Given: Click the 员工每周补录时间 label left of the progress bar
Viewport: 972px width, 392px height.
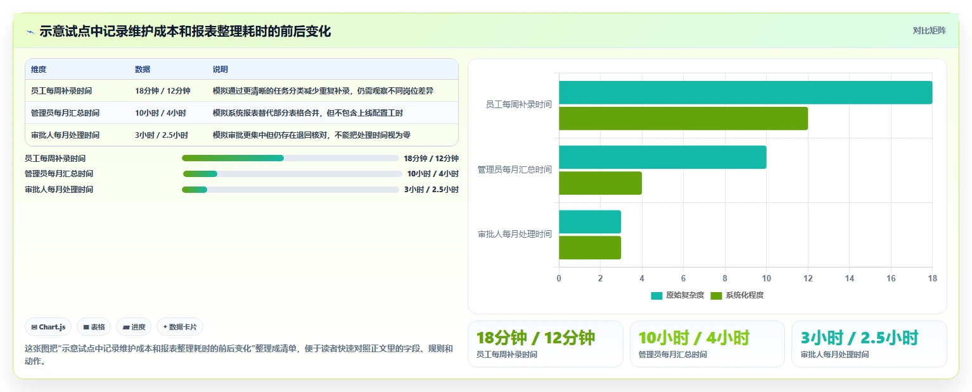Looking at the screenshot, I should pyautogui.click(x=55, y=159).
